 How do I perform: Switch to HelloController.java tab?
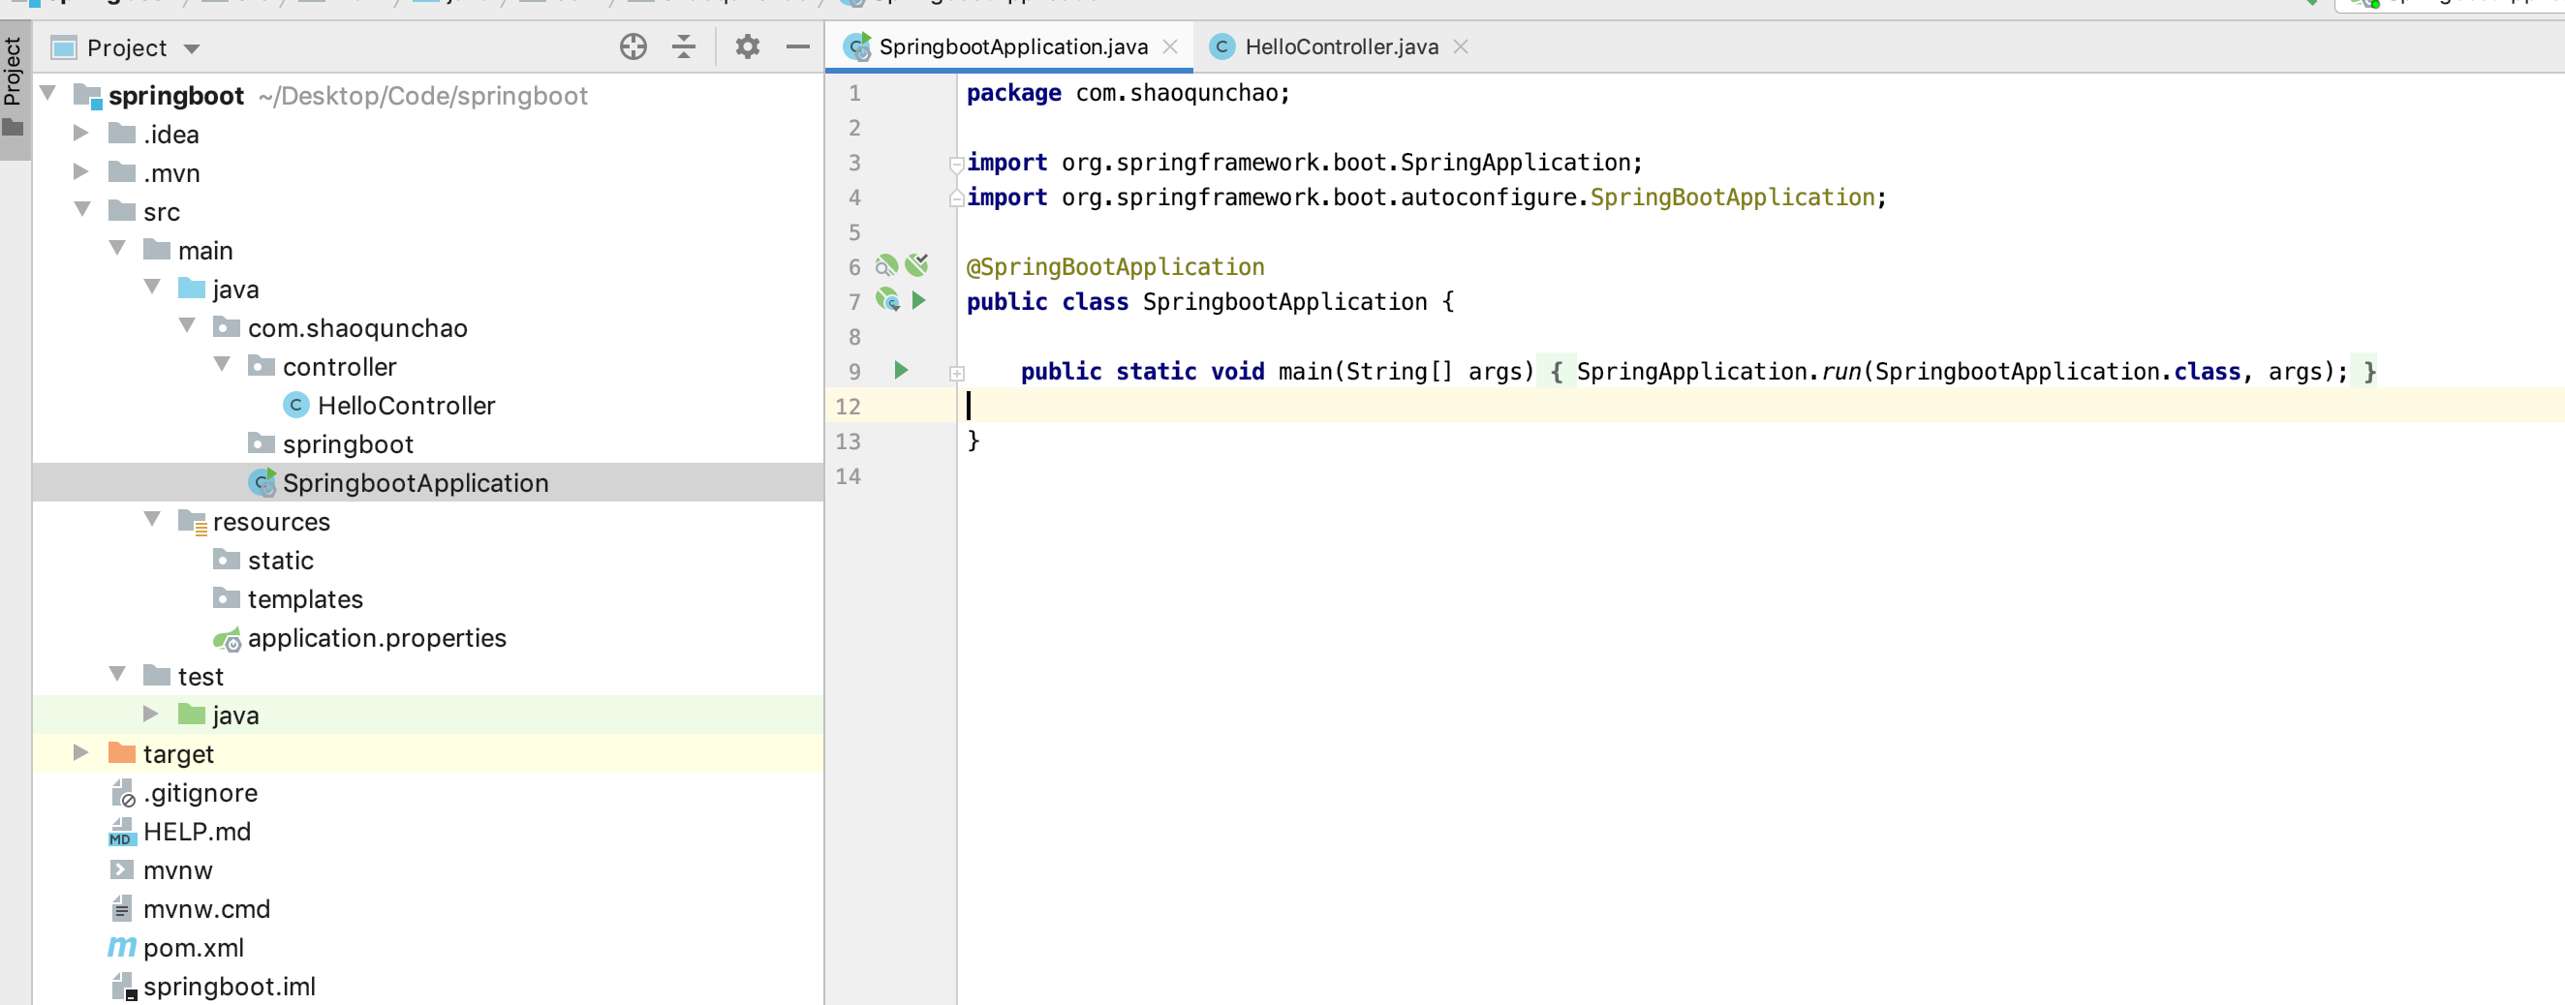[x=1342, y=46]
